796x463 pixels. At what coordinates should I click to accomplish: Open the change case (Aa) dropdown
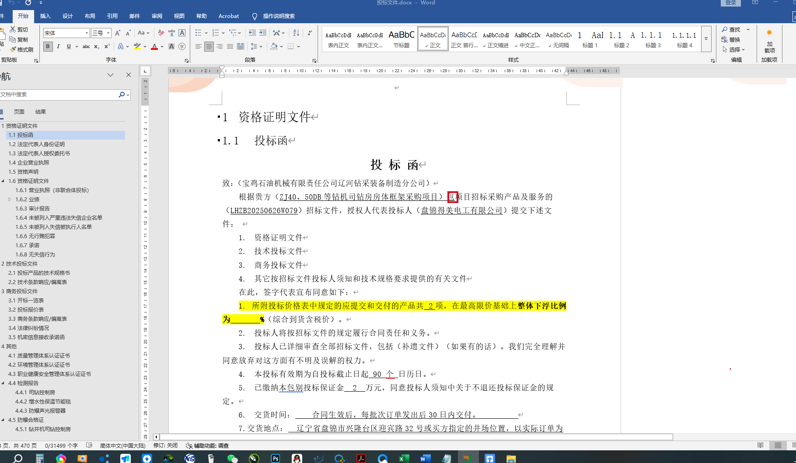(x=143, y=33)
